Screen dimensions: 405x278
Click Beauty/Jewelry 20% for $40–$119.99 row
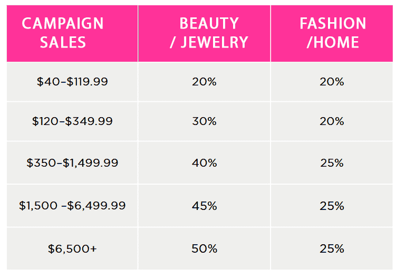[204, 82]
